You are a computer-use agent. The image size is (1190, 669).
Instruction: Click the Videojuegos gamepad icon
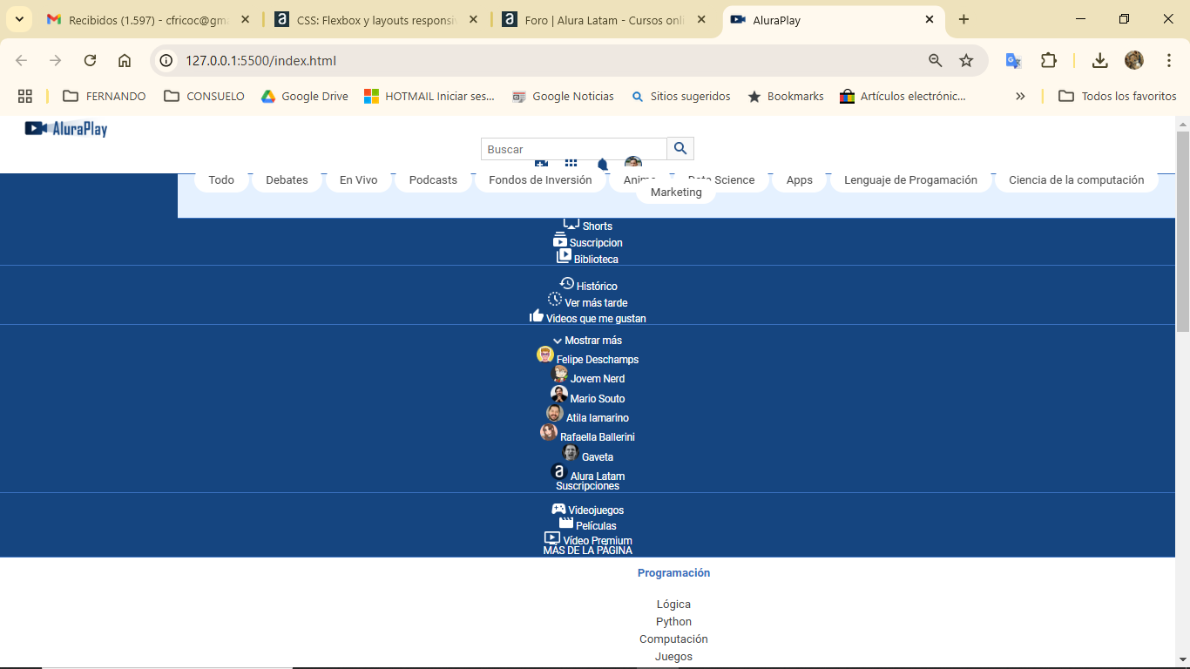pyautogui.click(x=558, y=509)
